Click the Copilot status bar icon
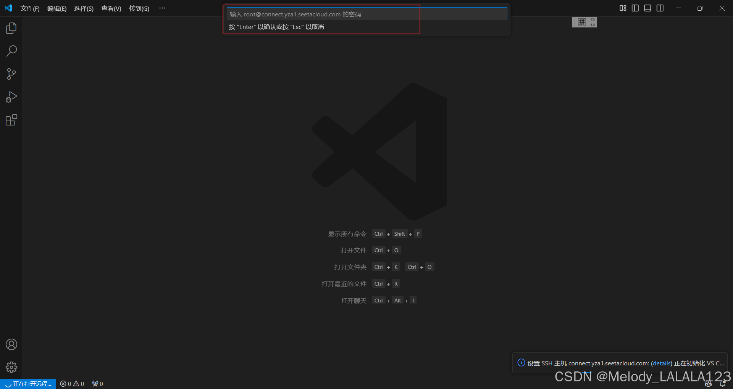This screenshot has width=733, height=389. pos(709,384)
